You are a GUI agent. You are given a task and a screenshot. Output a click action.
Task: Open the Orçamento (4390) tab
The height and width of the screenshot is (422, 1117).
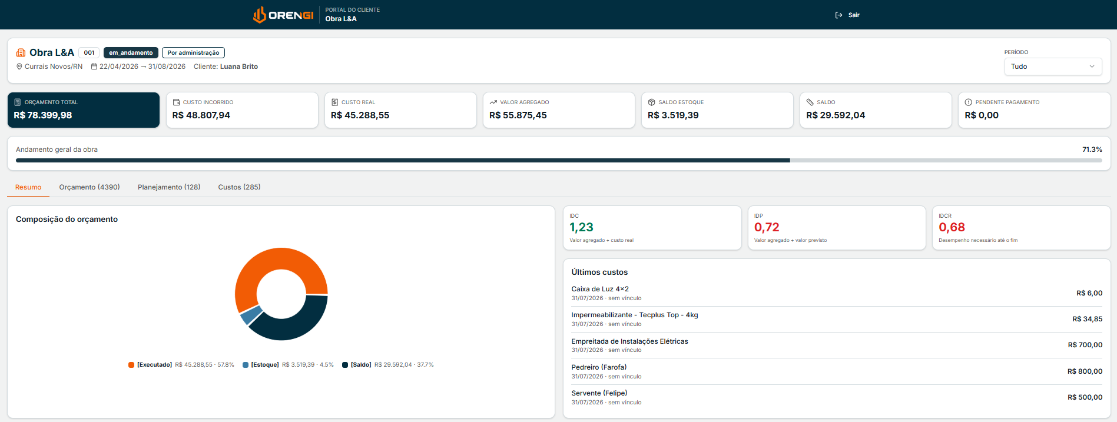click(x=90, y=187)
